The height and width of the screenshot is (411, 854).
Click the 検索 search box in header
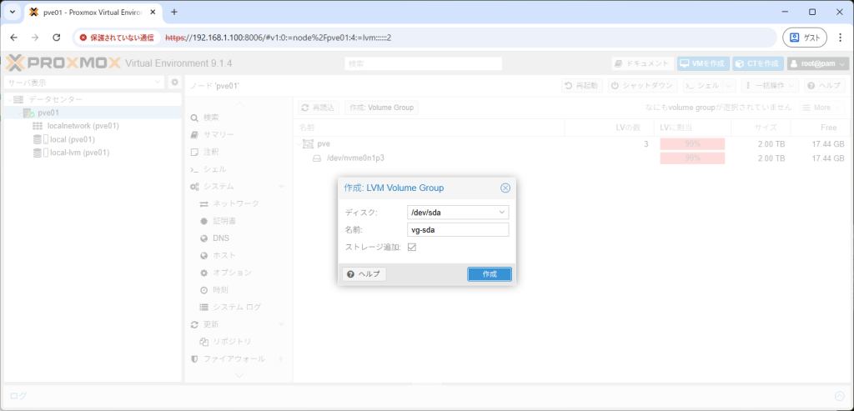click(x=423, y=63)
